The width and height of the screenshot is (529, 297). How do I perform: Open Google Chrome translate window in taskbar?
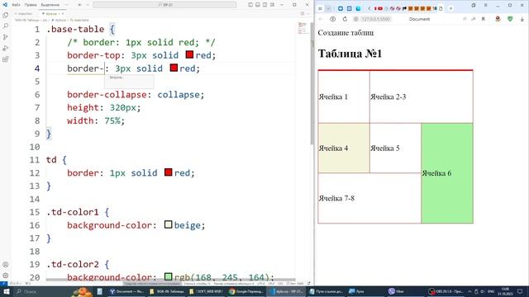[x=246, y=291]
